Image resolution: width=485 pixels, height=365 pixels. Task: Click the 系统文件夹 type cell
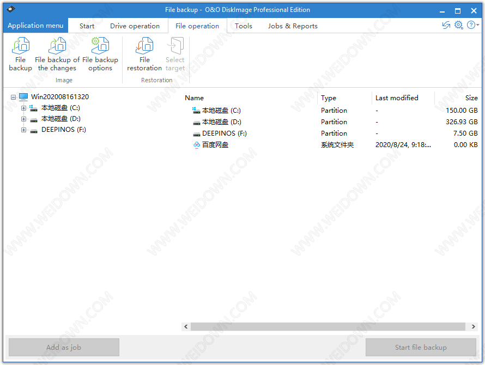tap(337, 145)
